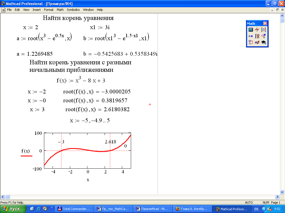
Task: Switch to Глава 8. Алгебр Firefox window
Action: pyautogui.click(x=192, y=209)
